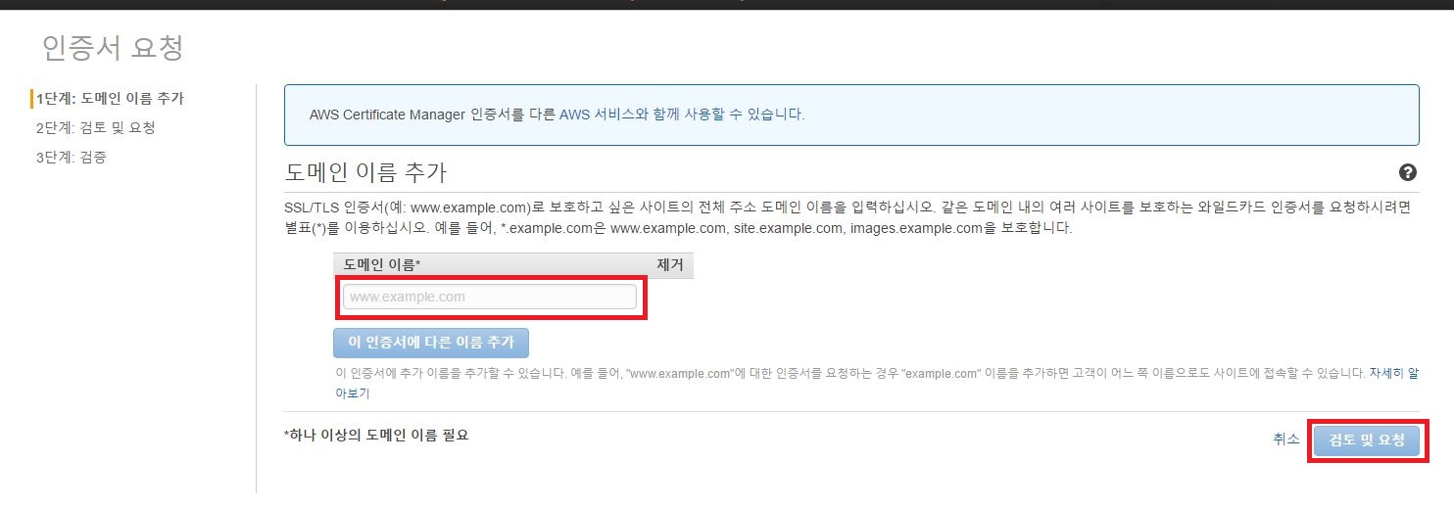Click the 검토 및 요청 button
This screenshot has height=508, width=1454.
(1366, 439)
